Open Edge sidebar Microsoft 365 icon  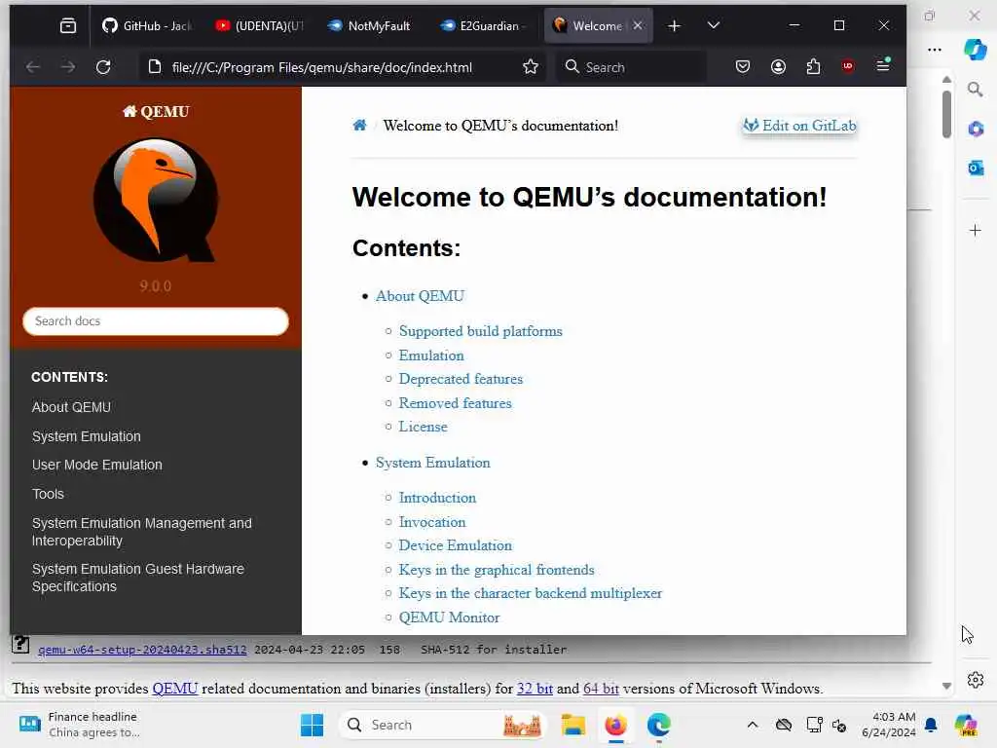point(976,130)
